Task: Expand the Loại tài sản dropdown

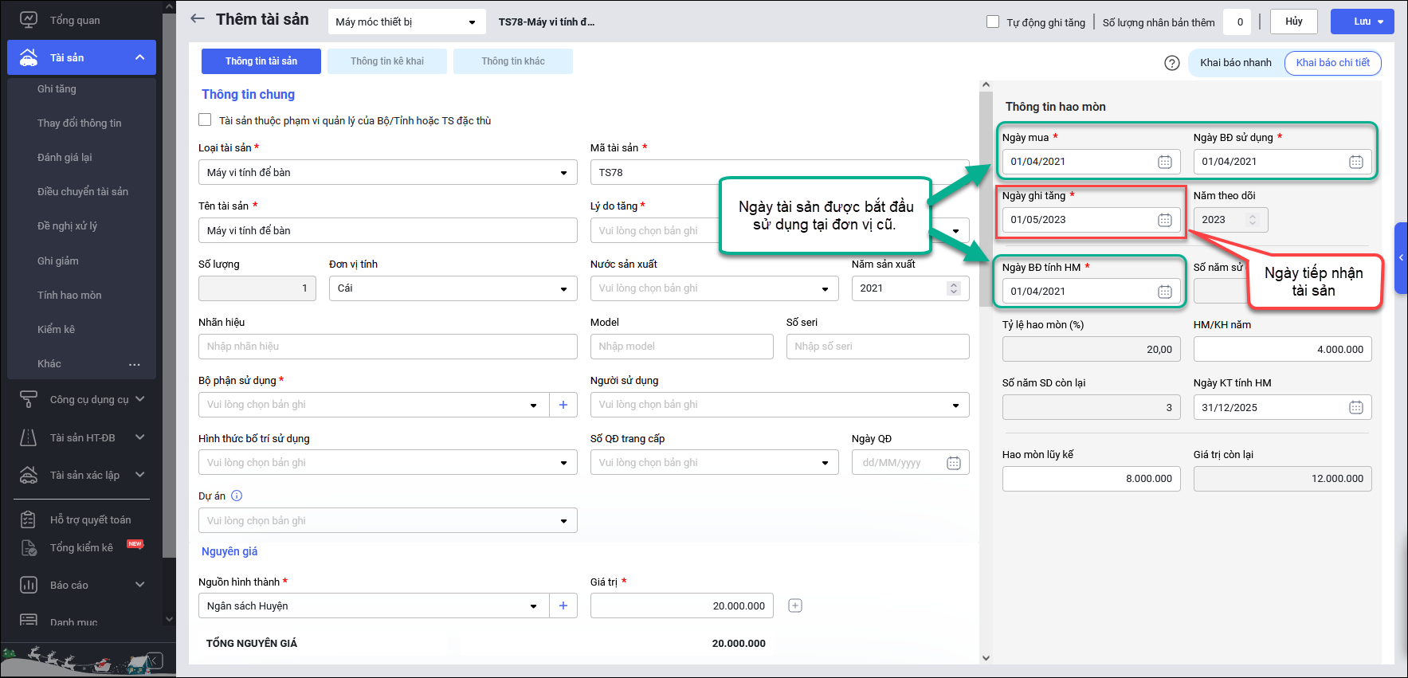Action: [x=563, y=173]
